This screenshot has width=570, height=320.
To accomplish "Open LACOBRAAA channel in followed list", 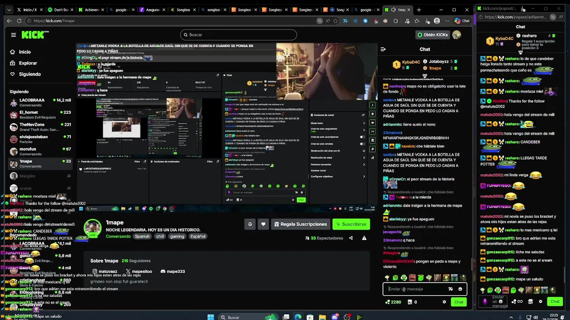I will [x=40, y=103].
